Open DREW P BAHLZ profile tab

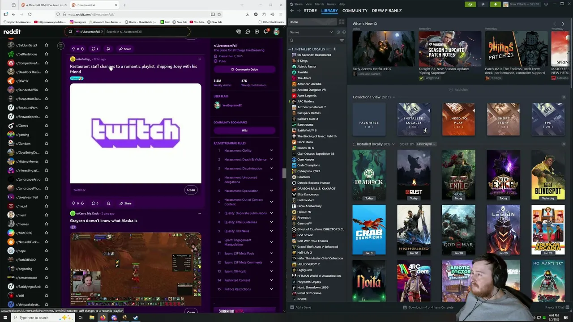pos(386,11)
